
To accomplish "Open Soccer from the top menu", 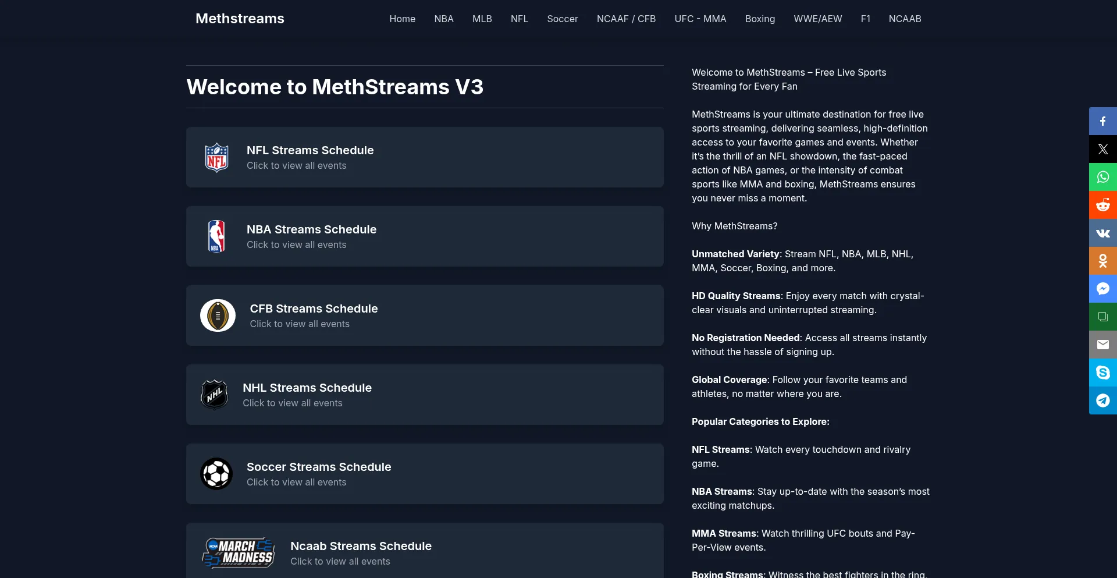I will point(563,19).
